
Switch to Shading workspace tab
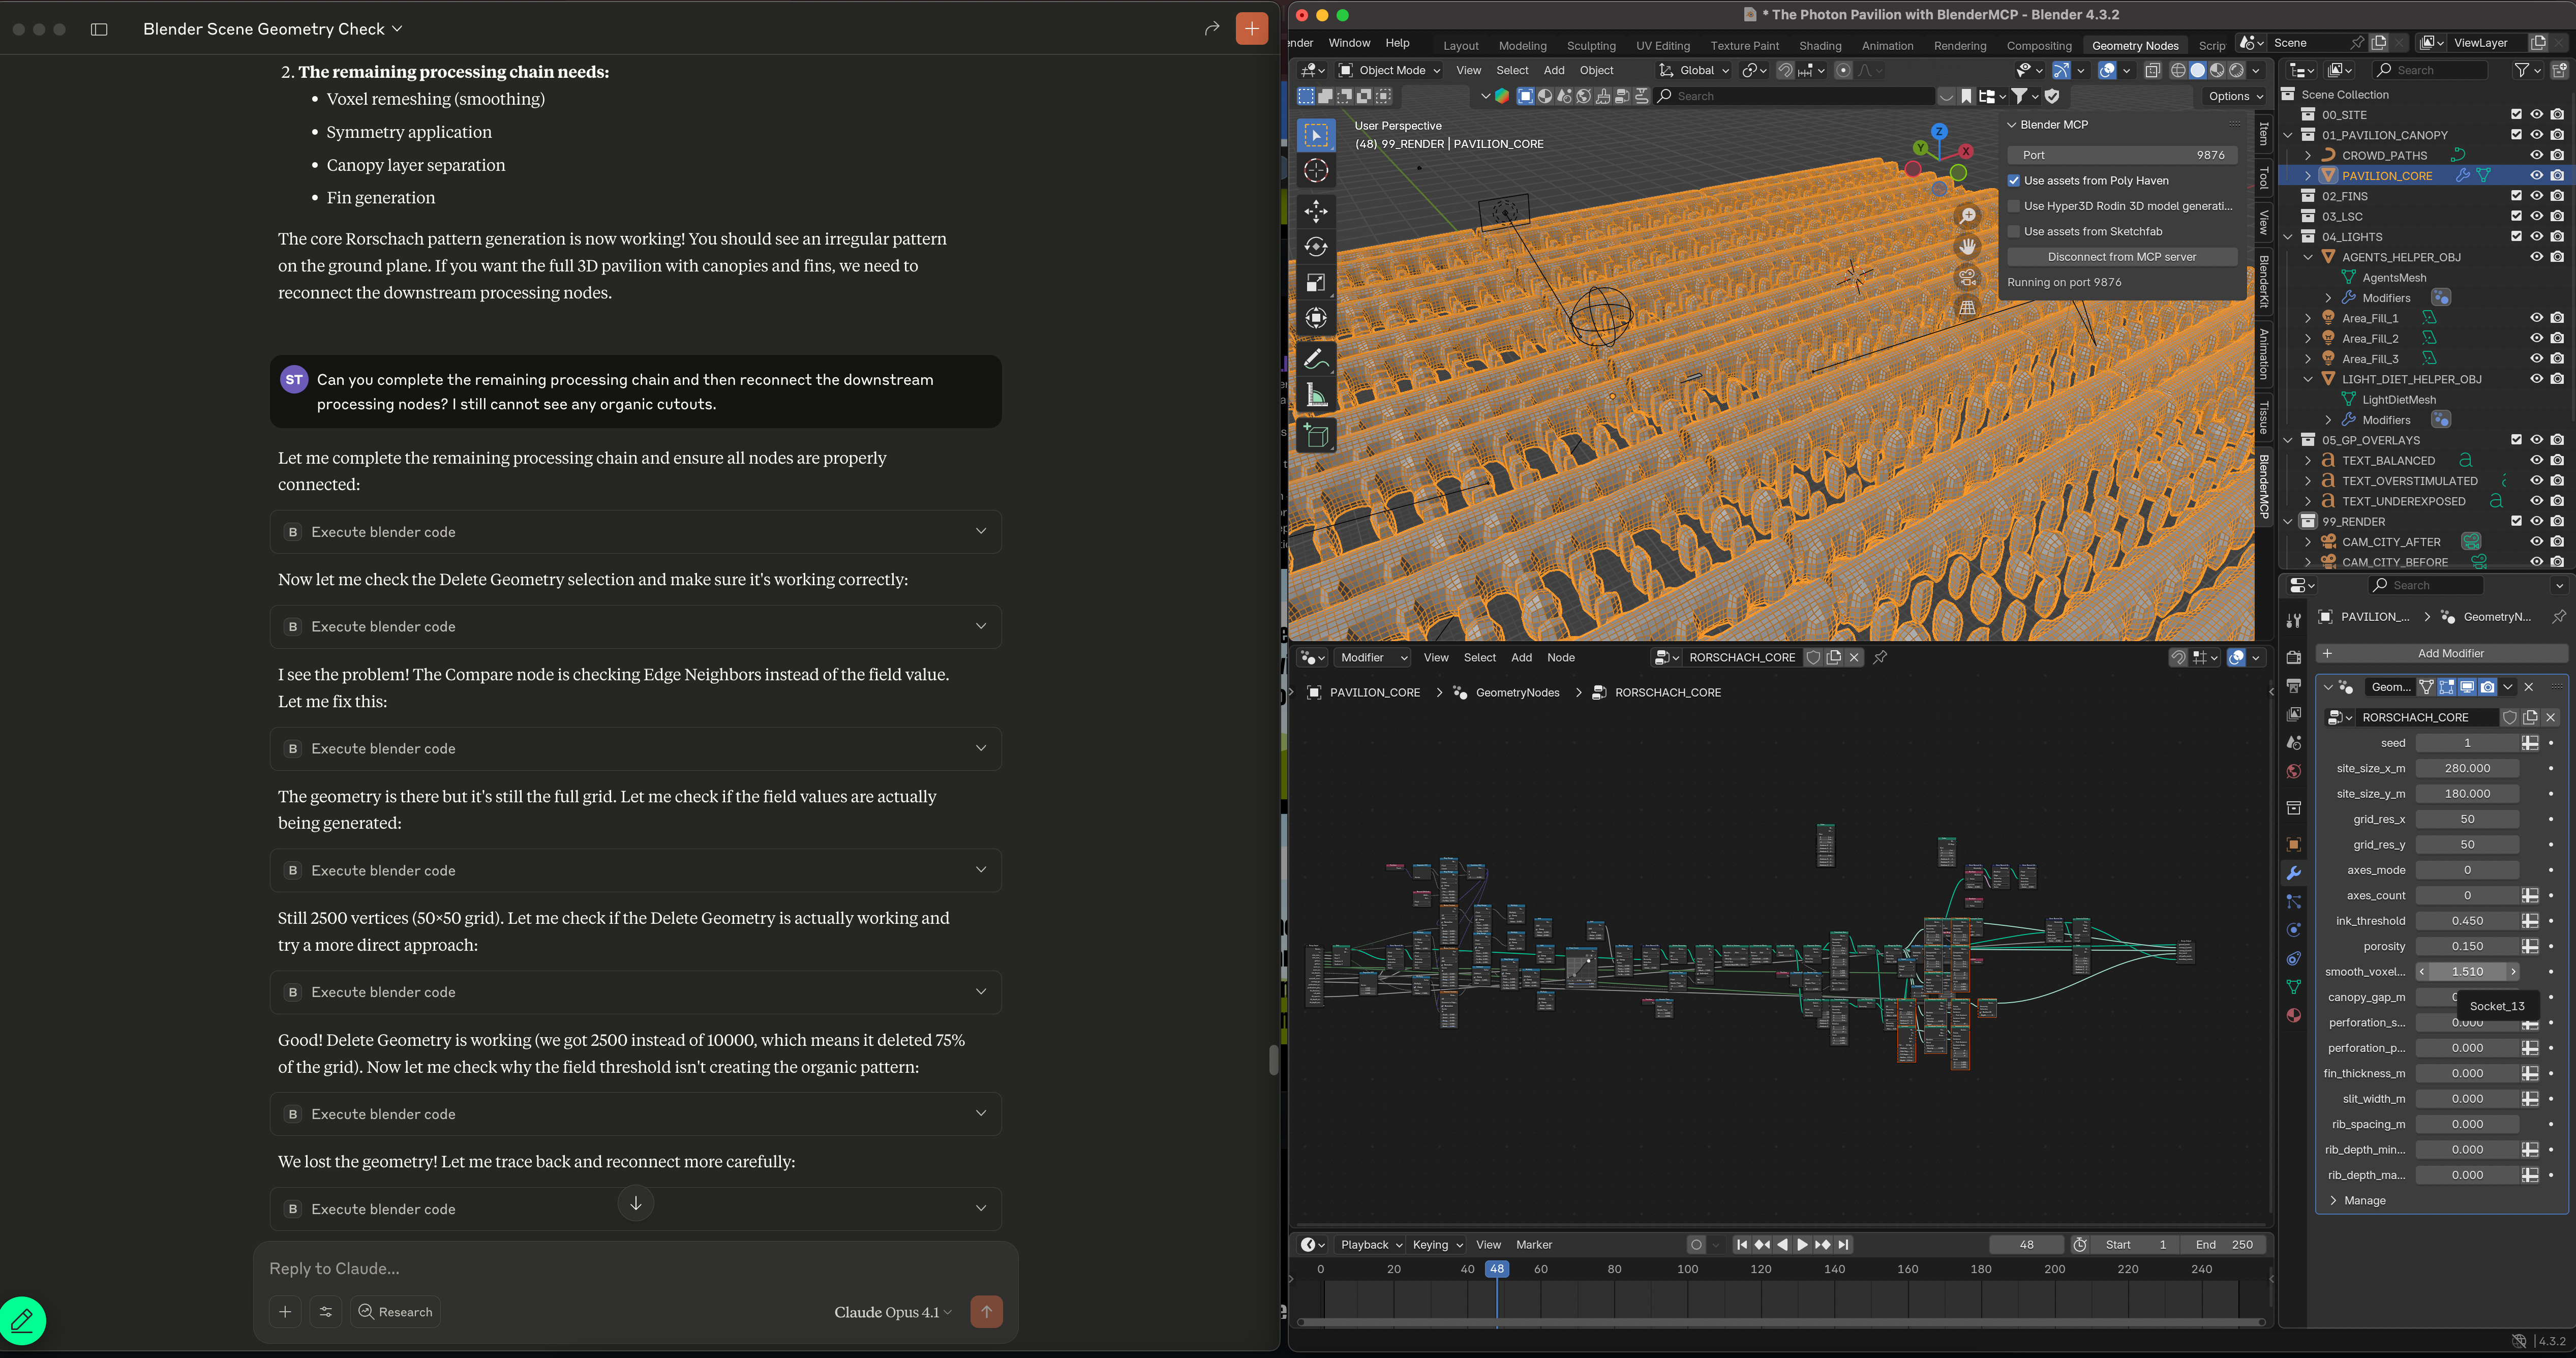click(1819, 46)
